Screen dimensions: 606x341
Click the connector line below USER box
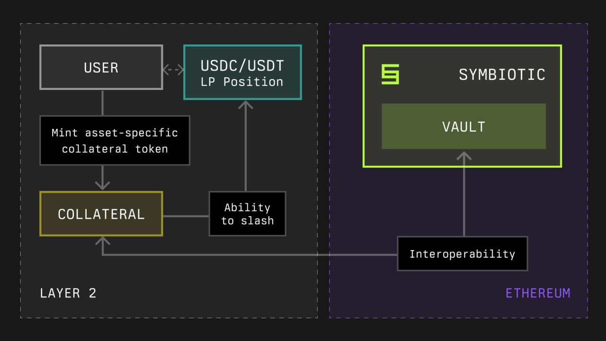coord(103,102)
